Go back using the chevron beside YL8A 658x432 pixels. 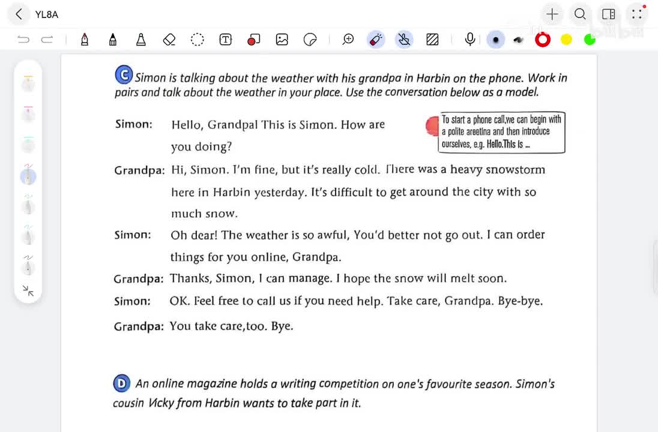click(19, 14)
